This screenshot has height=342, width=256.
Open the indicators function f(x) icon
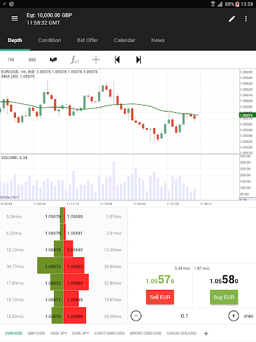(x=75, y=59)
